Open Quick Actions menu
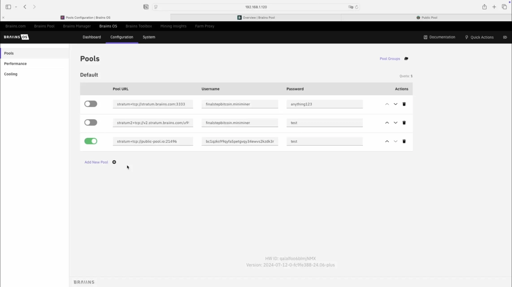Image resolution: width=512 pixels, height=287 pixels. click(479, 37)
